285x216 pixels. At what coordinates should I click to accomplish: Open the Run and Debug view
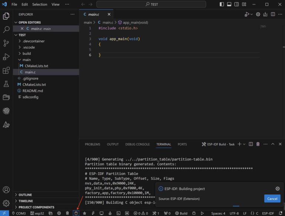(x=6, y=57)
